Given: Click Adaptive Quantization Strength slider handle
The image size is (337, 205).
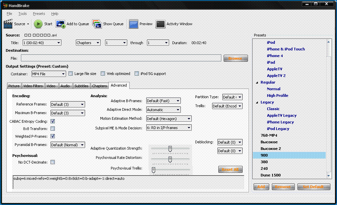Looking at the screenshot, I should point(170,149).
